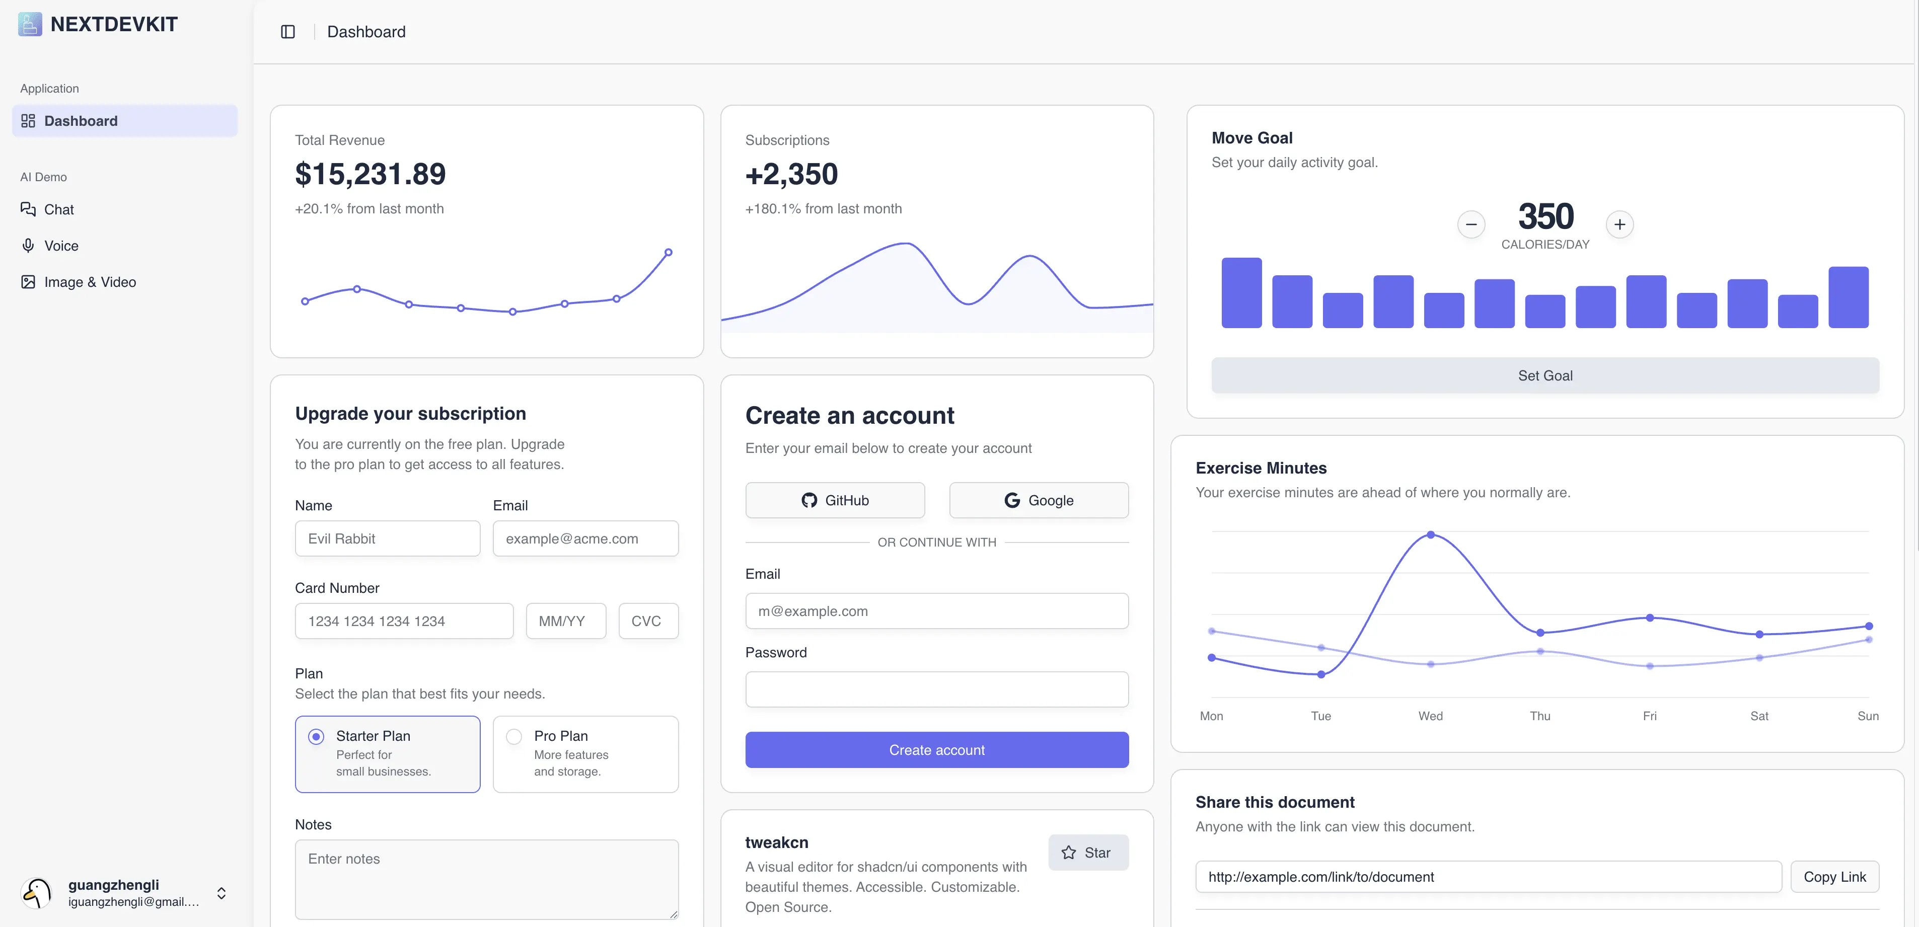Sign up with the Google icon button
The width and height of the screenshot is (1919, 927).
pos(1038,500)
